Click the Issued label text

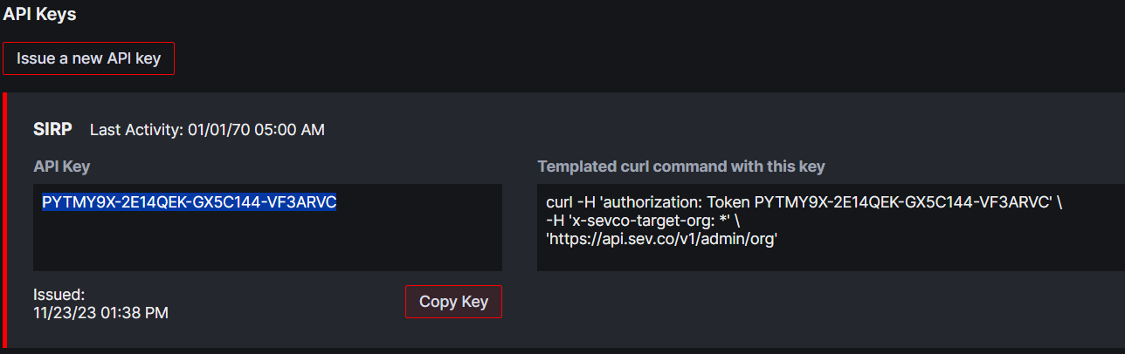point(59,295)
